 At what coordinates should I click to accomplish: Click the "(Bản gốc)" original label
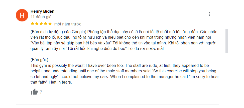(x=39, y=60)
